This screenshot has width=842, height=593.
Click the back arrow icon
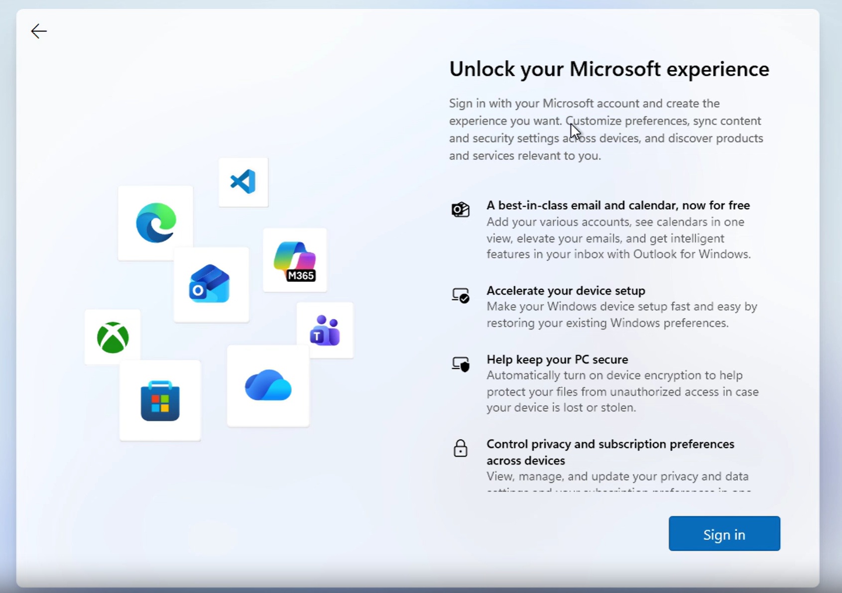(x=38, y=31)
